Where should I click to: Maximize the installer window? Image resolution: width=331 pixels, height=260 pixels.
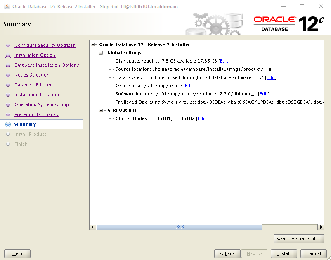pyautogui.click(x=302, y=6)
